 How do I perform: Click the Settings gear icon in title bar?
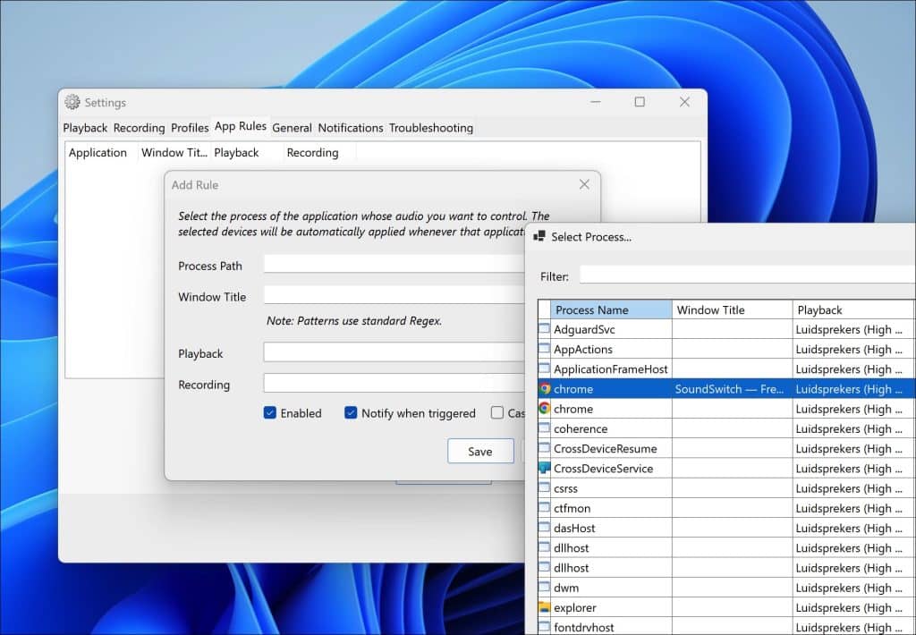(72, 102)
